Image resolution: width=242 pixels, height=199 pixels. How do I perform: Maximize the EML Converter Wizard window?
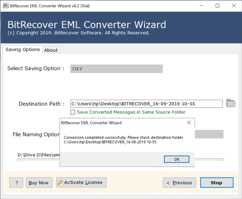coord(217,6)
